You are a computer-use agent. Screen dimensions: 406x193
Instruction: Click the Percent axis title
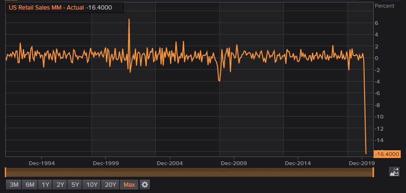point(384,6)
